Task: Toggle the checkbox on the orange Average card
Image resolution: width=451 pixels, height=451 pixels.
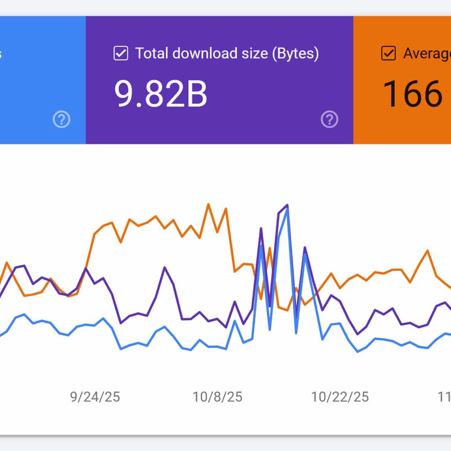Action: coord(388,53)
